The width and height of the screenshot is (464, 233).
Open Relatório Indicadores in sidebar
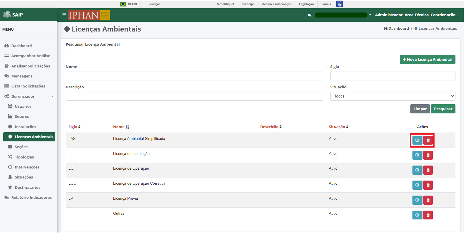point(31,197)
